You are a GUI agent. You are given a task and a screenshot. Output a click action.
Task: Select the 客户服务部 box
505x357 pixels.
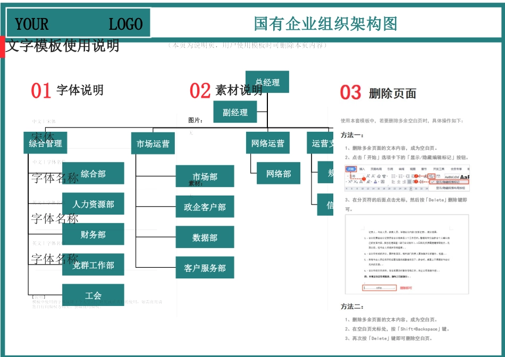(206, 268)
